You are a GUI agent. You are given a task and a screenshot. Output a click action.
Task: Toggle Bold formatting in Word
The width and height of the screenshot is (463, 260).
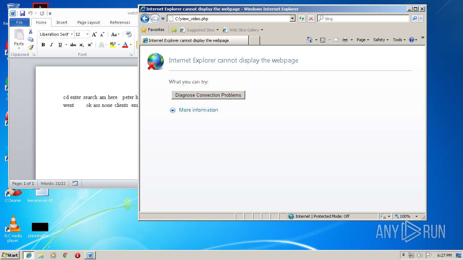click(43, 45)
